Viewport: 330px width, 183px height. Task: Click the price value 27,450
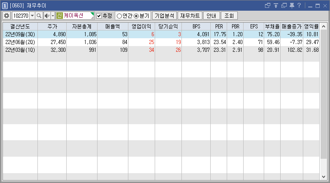point(58,42)
